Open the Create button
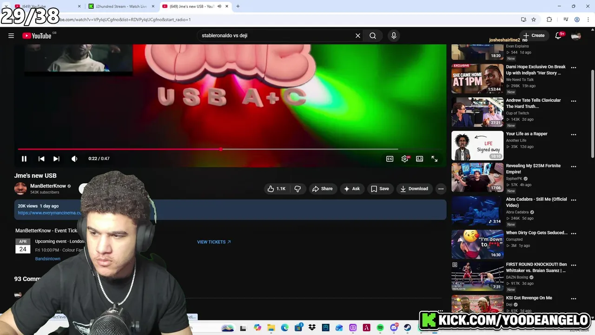 [x=534, y=36]
